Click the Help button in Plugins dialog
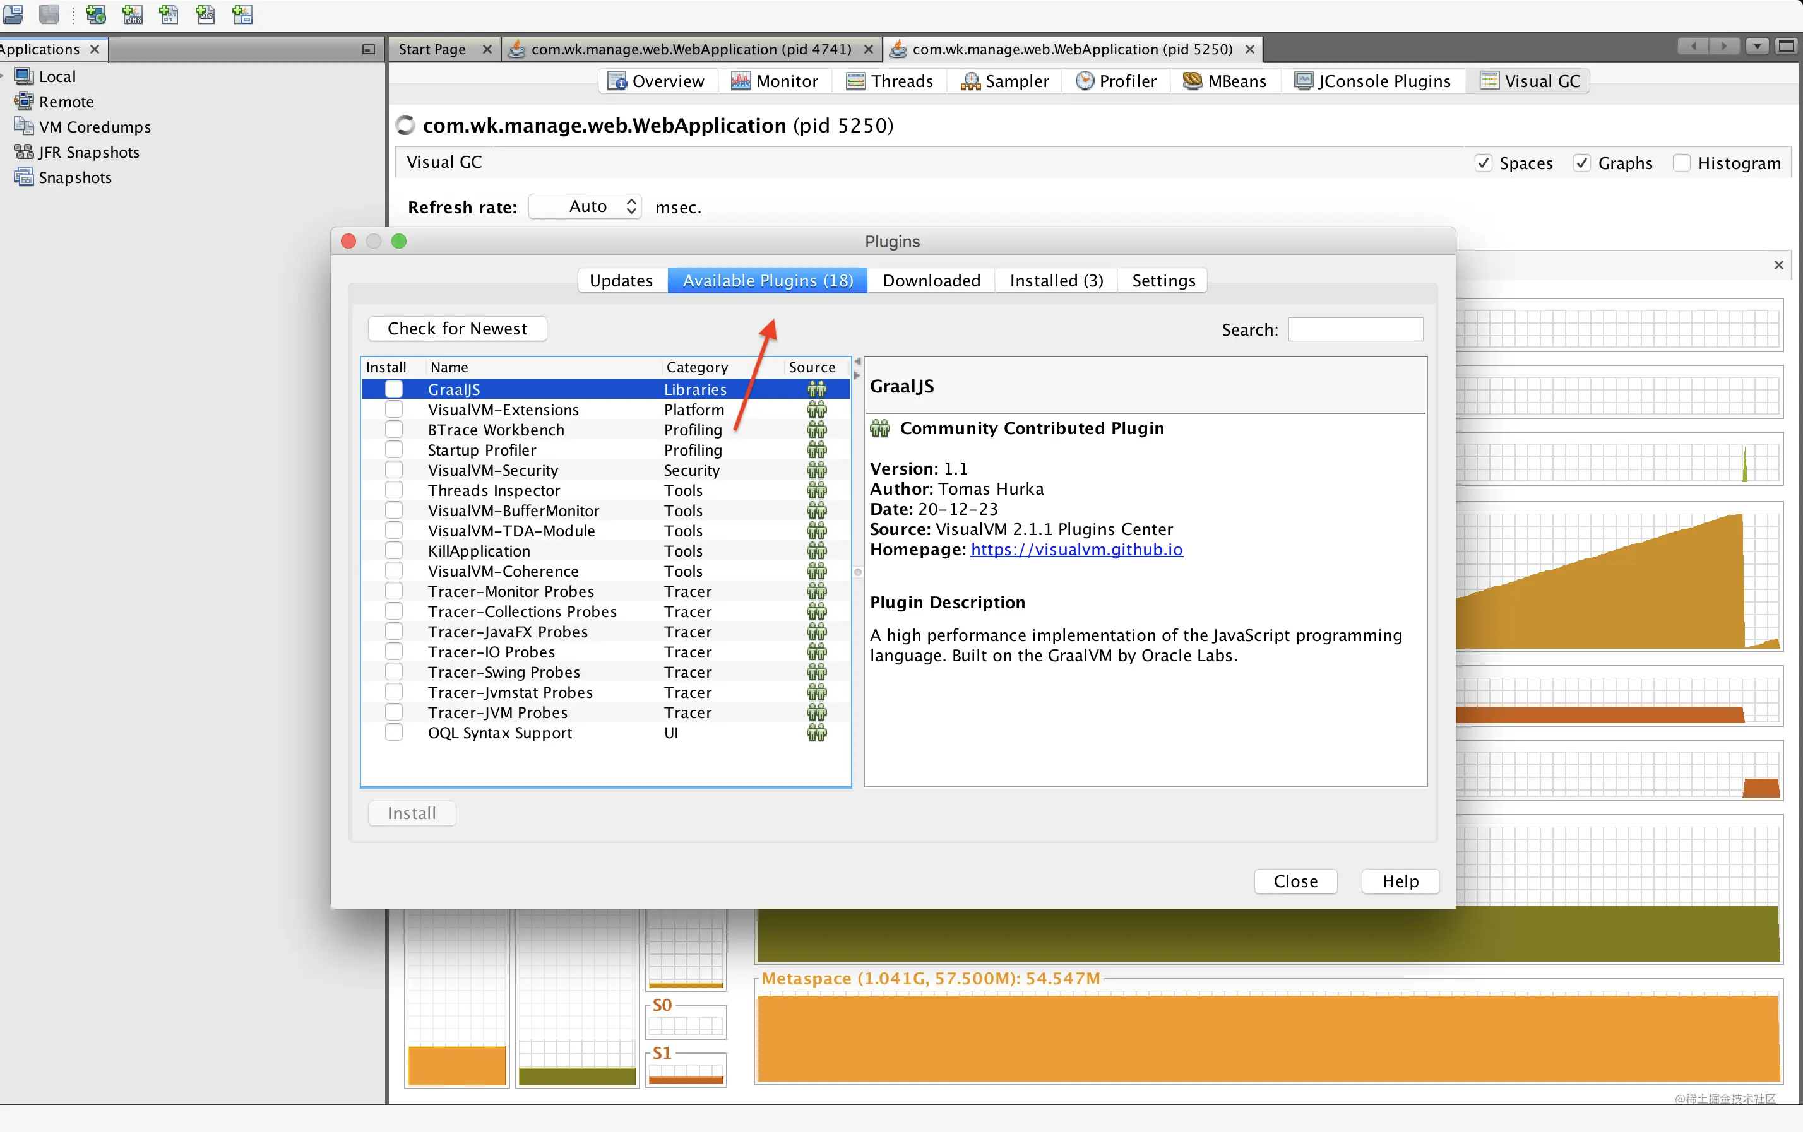The width and height of the screenshot is (1803, 1132). click(x=1400, y=881)
